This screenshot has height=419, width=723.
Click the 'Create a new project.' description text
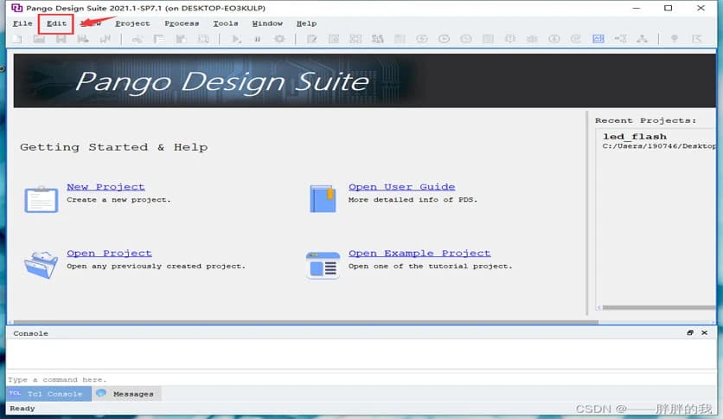point(118,200)
